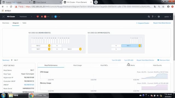Open the apps grid in bookmarks bar
The image size is (175, 98).
(x=3, y=11)
